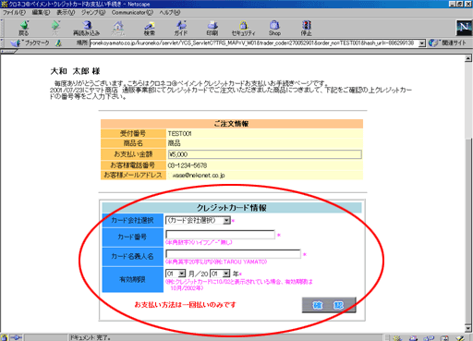The width and height of the screenshot is (473, 341).
Task: Stop loading with the 停止 icon
Action: [x=306, y=28]
